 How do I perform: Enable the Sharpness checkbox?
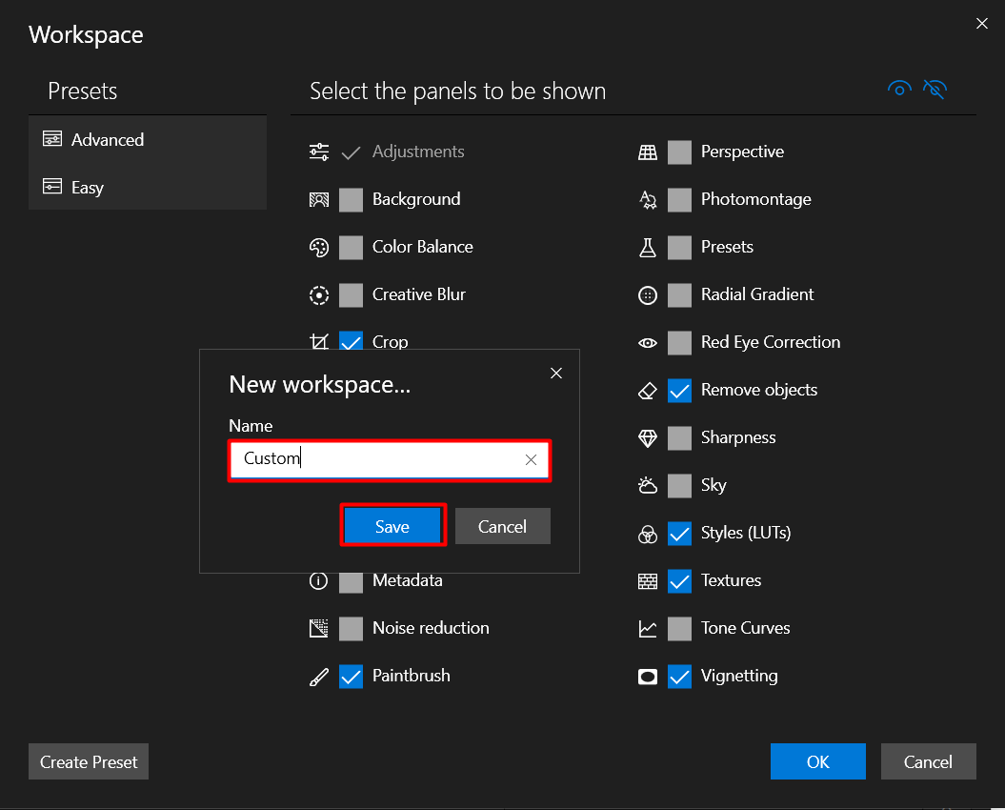[679, 438]
